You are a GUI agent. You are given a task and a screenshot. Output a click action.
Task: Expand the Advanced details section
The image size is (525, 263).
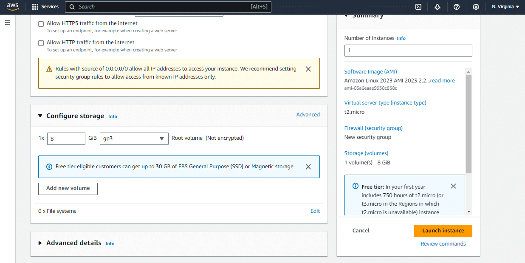[x=40, y=243]
